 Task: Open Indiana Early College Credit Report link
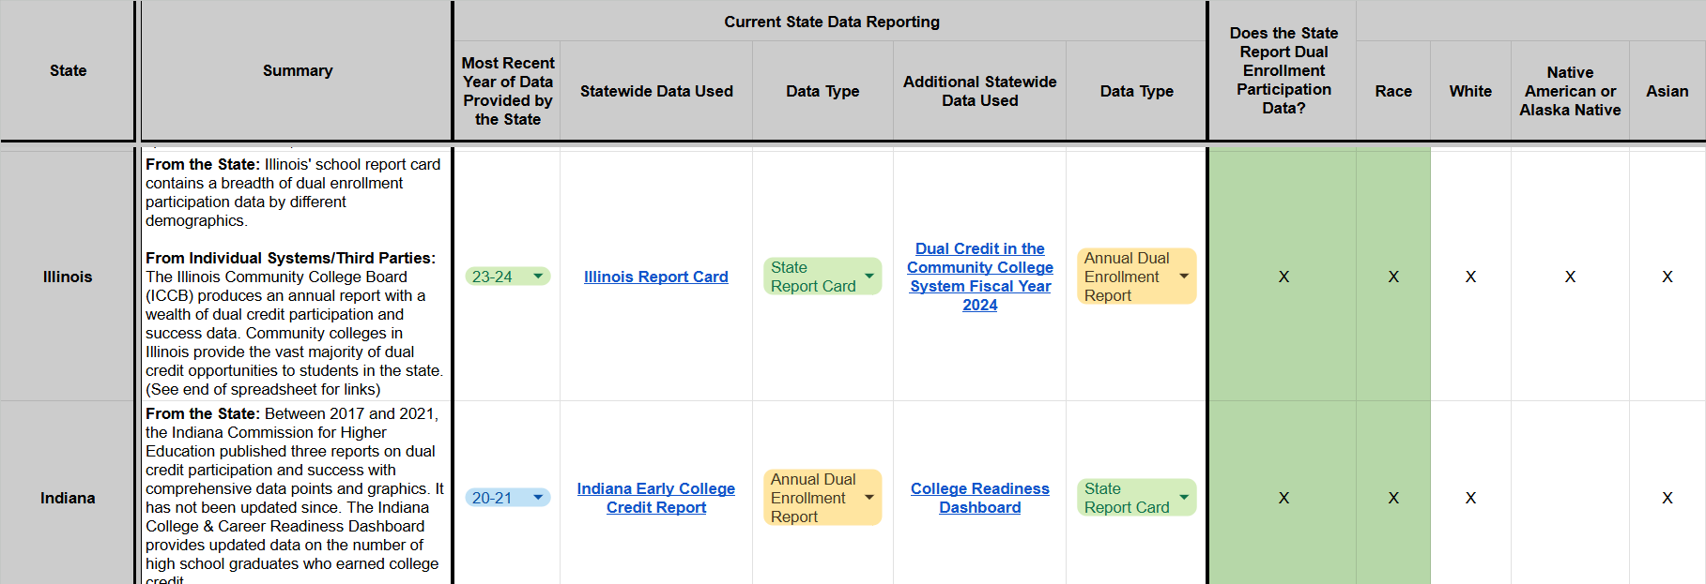click(656, 498)
